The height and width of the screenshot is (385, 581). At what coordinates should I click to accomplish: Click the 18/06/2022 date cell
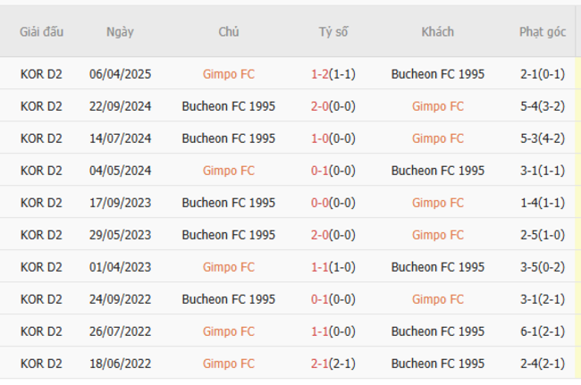[120, 364]
